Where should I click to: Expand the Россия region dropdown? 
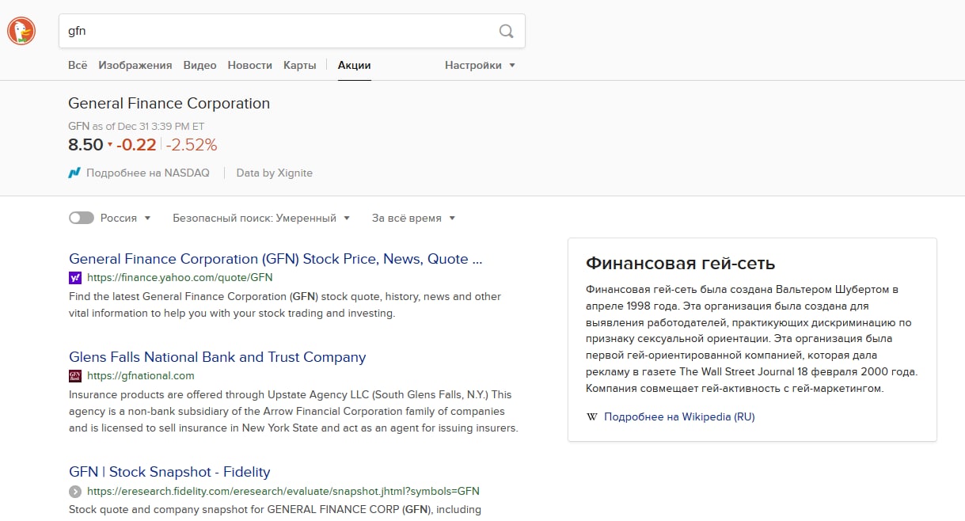(125, 218)
